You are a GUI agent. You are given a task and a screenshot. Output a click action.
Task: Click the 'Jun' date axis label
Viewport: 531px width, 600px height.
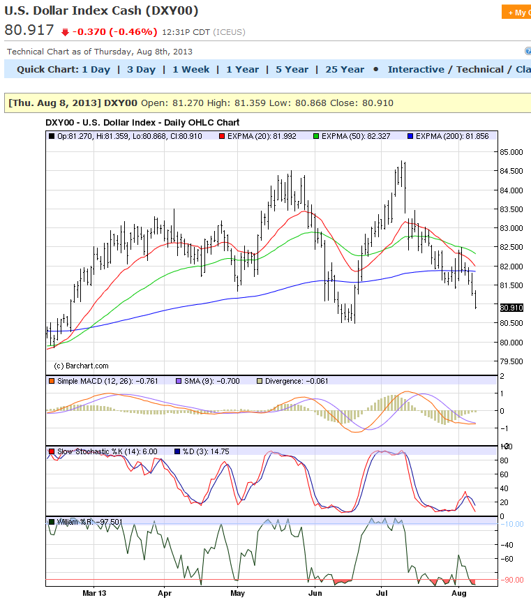pos(315,593)
